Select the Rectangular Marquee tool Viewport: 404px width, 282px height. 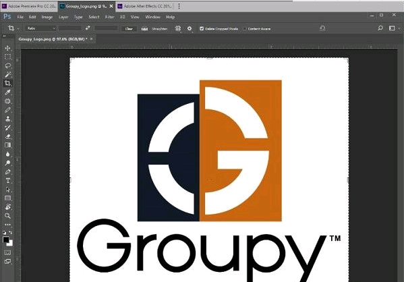tap(7, 57)
